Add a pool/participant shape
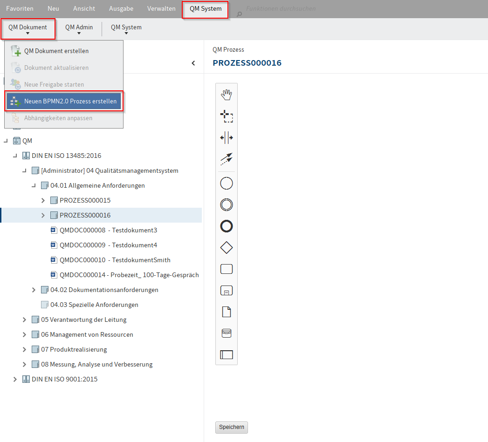Screen dimensions: 488x442 click(226, 354)
